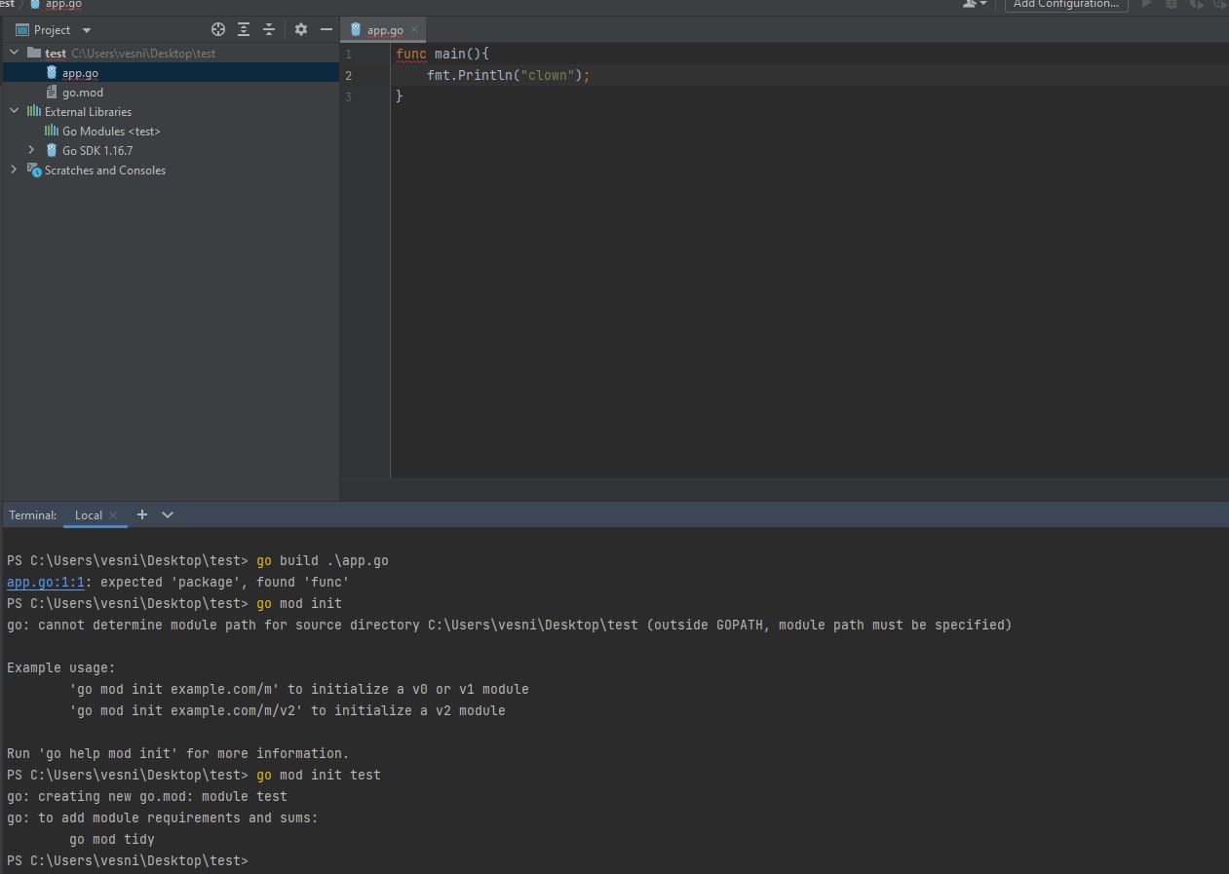
Task: Click the Debug bug icon in toolbar
Action: (x=1171, y=4)
